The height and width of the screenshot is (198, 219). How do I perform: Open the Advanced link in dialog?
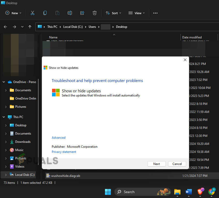pyautogui.click(x=58, y=138)
